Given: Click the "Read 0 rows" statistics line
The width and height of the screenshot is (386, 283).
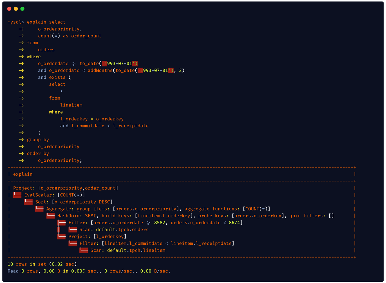Looking at the screenshot, I should [x=89, y=271].
